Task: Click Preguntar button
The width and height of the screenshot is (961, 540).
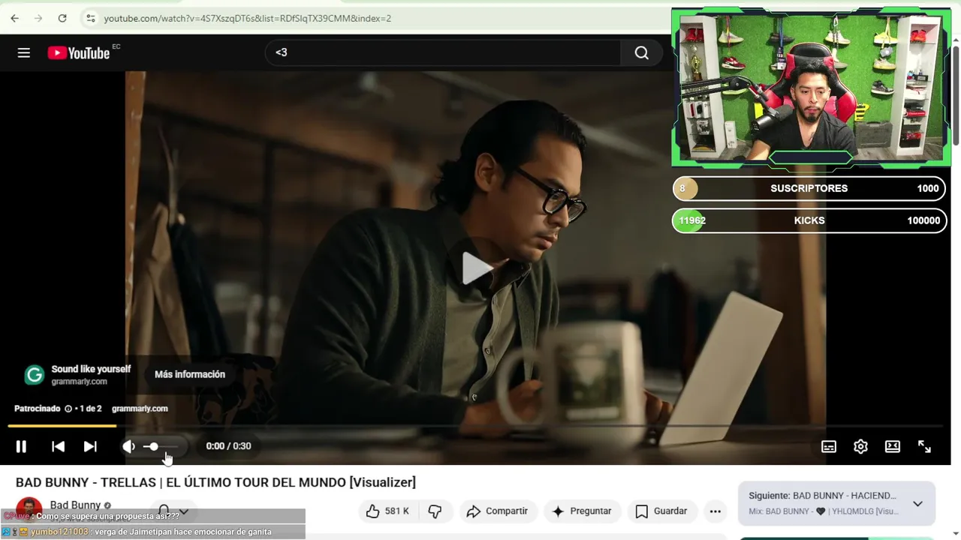Action: point(582,511)
